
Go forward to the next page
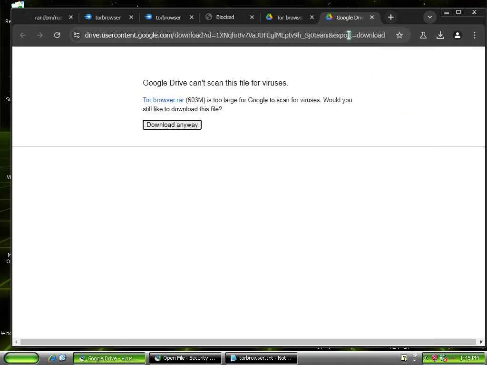coord(40,35)
